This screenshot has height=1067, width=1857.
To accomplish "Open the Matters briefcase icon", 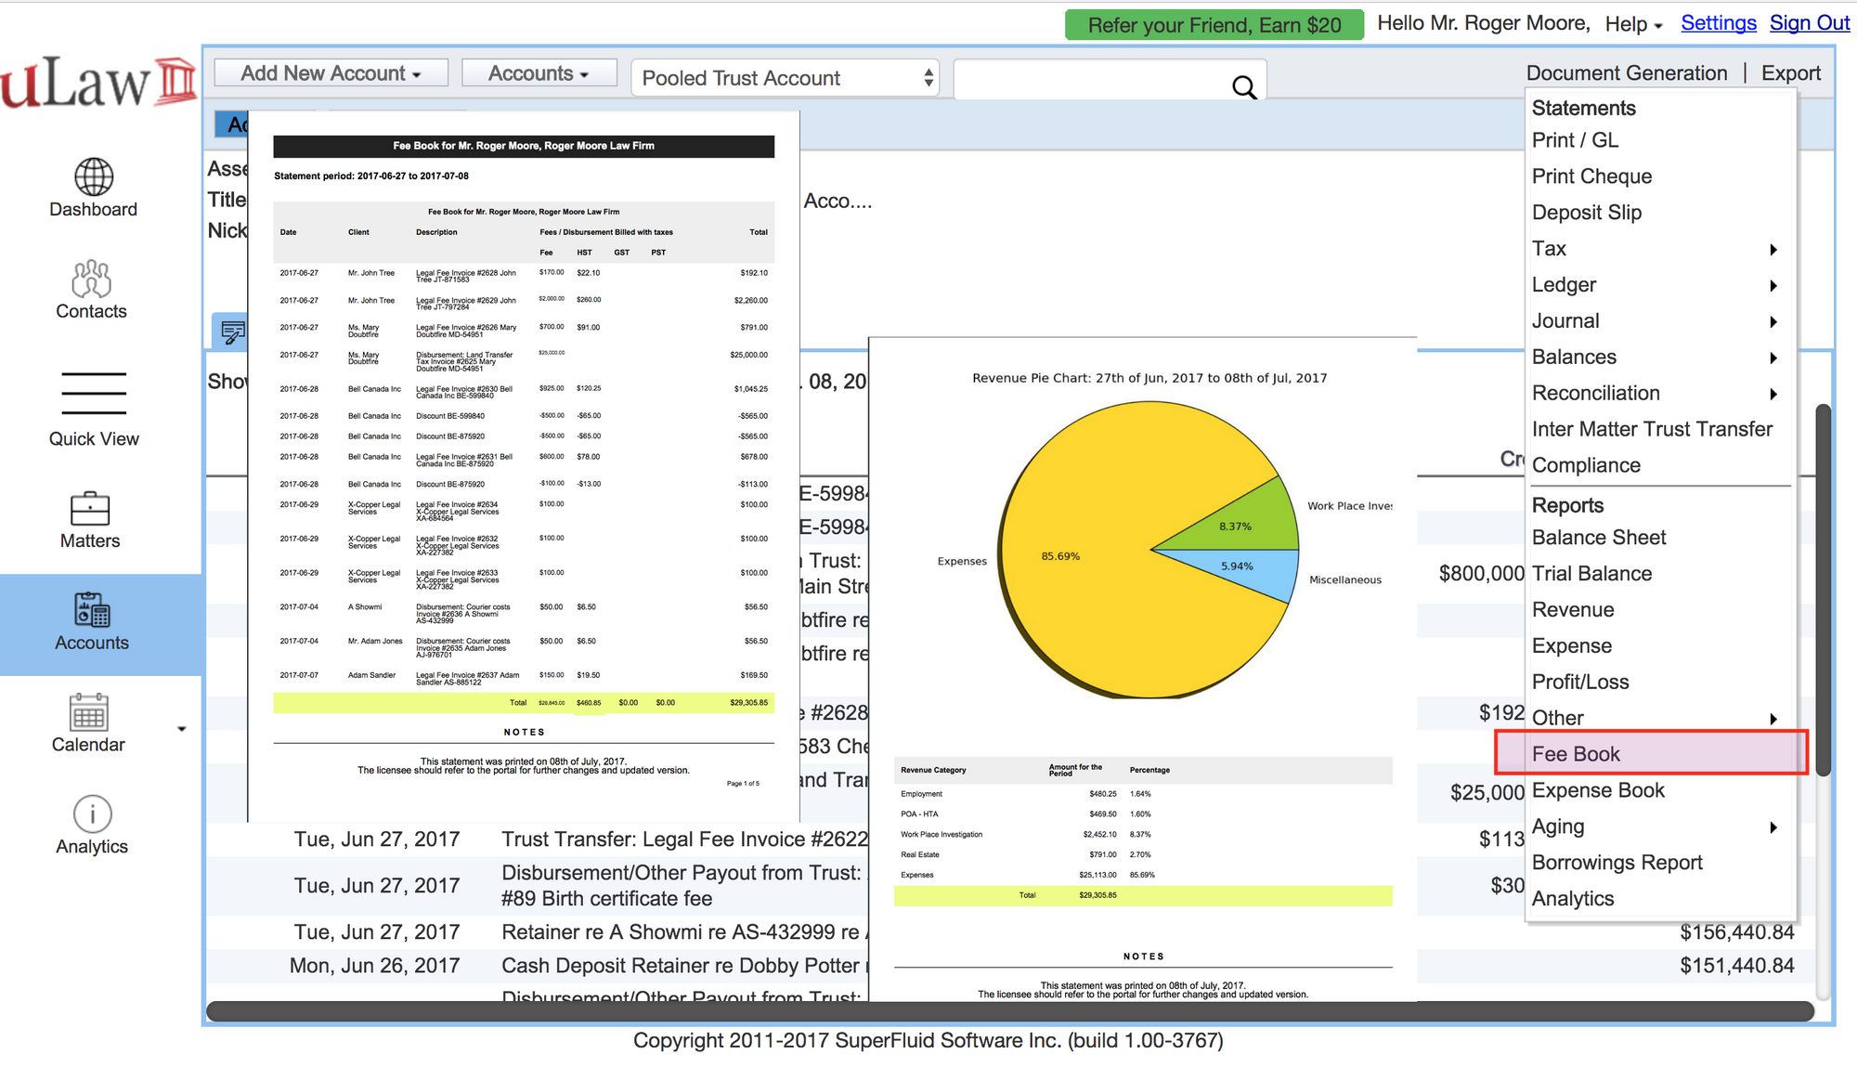I will 90,509.
